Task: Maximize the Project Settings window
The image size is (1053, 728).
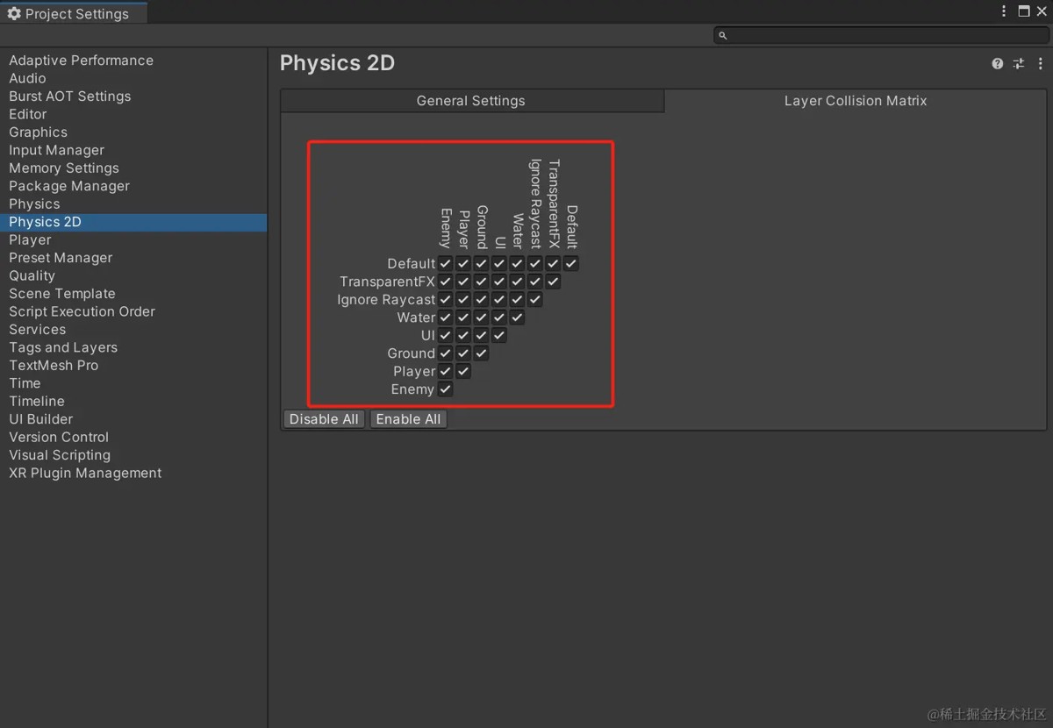Action: pyautogui.click(x=1024, y=11)
